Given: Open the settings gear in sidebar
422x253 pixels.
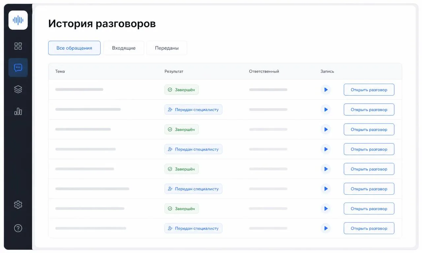Looking at the screenshot, I should (18, 205).
